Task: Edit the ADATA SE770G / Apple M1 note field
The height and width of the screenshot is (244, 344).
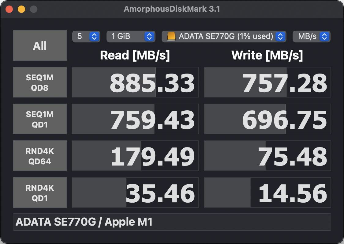Action: [172, 222]
